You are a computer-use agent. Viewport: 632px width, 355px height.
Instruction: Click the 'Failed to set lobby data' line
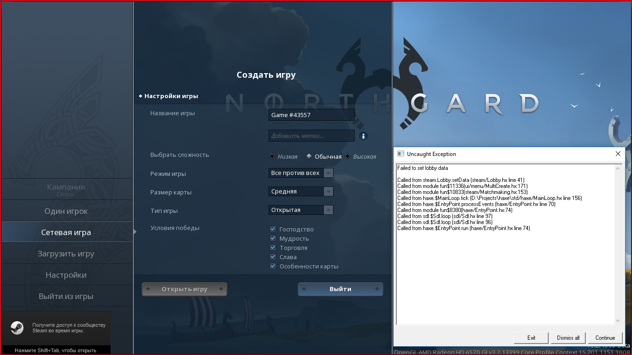pyautogui.click(x=422, y=168)
